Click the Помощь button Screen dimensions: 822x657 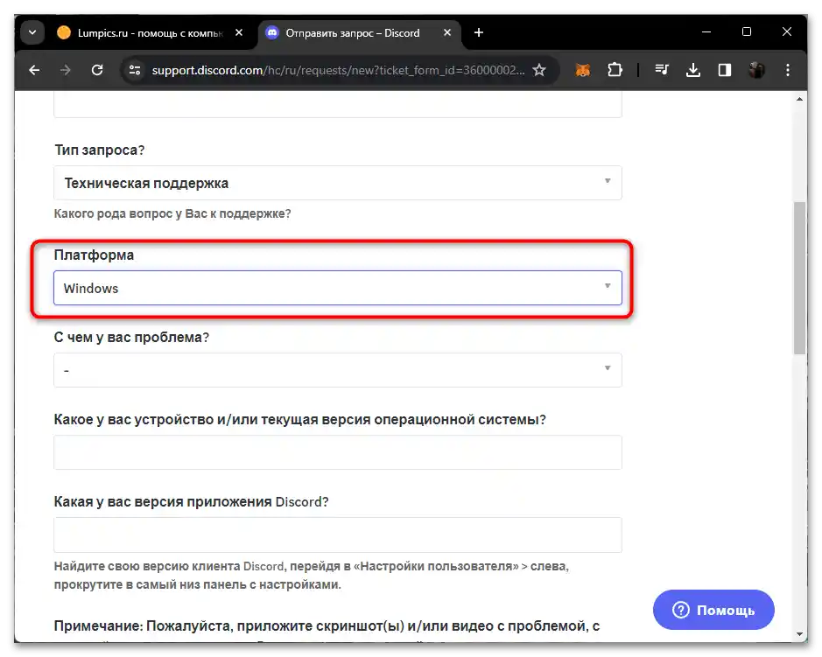(x=713, y=610)
